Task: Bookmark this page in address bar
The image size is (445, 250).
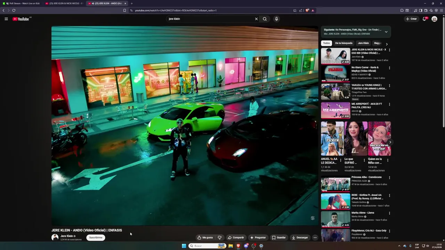Action: click(x=124, y=10)
